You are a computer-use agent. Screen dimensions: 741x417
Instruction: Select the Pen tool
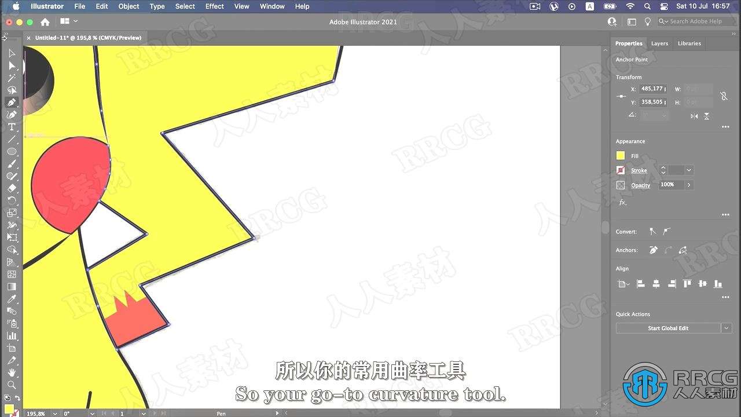[x=12, y=103]
